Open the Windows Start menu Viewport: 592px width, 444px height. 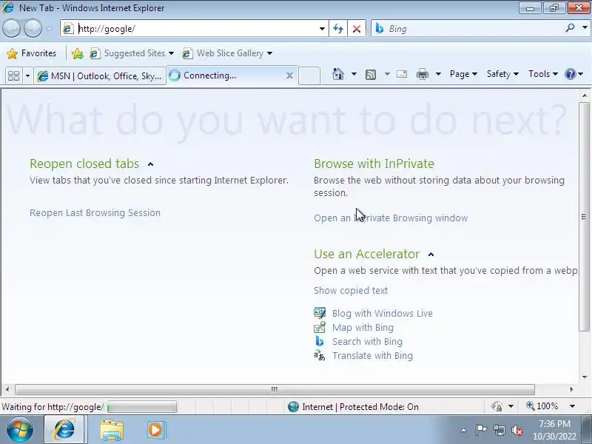tap(20, 430)
